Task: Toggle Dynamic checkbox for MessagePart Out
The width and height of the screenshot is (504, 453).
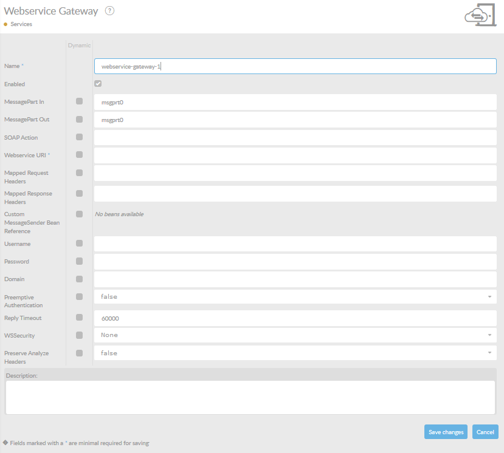Action: coord(80,120)
